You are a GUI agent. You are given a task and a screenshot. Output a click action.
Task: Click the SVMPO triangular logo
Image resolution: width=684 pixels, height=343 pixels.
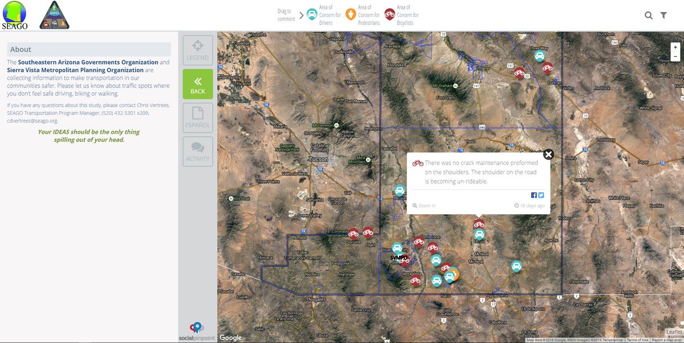(x=54, y=15)
